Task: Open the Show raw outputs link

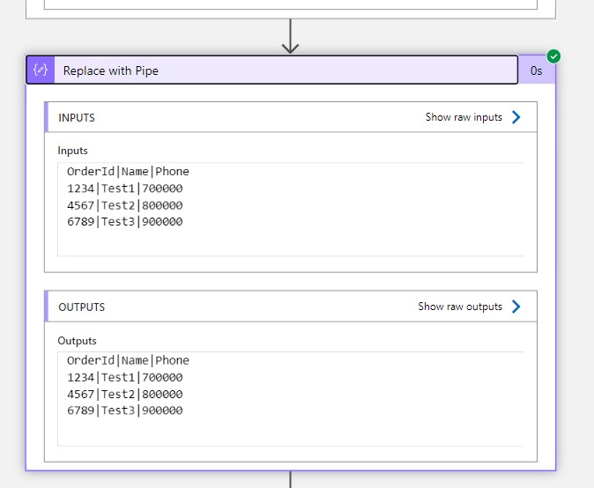Action: [x=460, y=307]
